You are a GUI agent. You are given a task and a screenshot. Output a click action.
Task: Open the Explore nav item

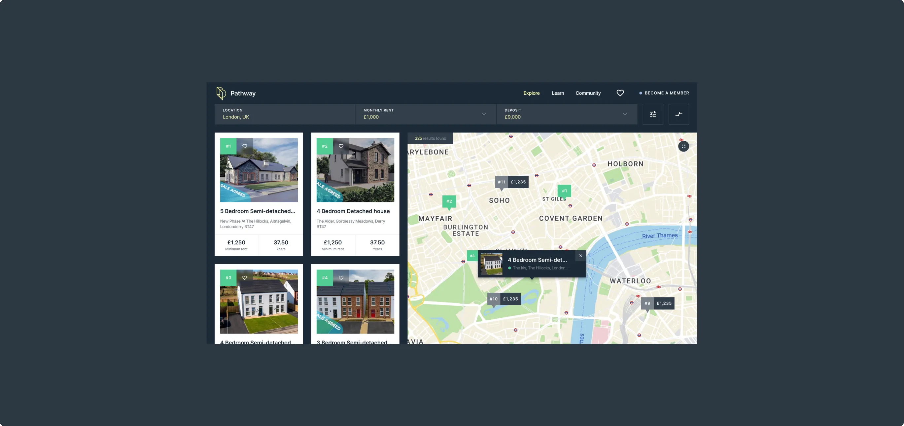[531, 93]
